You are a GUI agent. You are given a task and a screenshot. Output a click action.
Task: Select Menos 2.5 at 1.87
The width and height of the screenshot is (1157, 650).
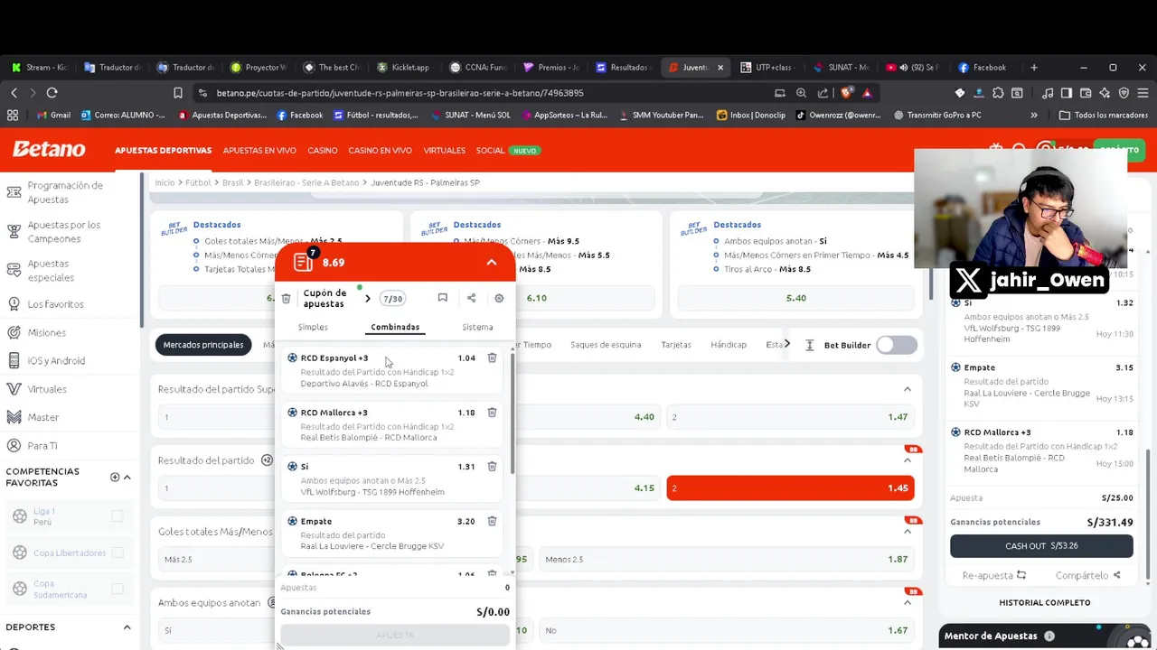[727, 560]
